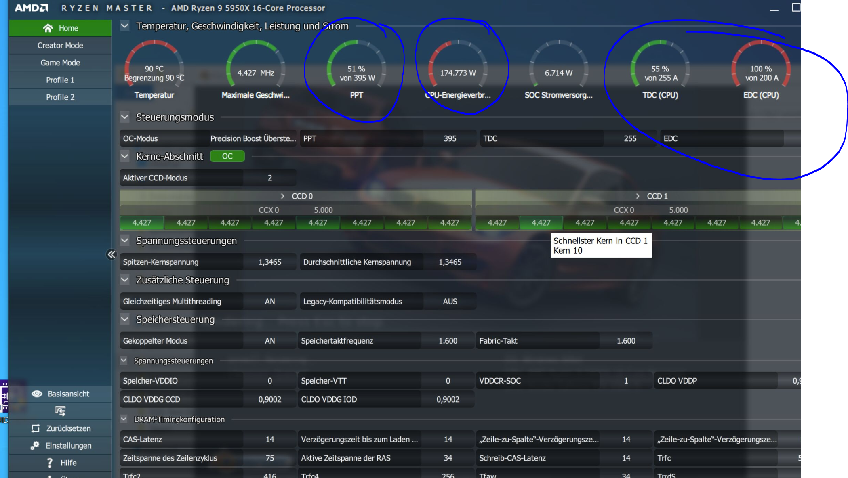
Task: Toggle Gleichzeitiges Multithreading AN value
Action: coord(269,302)
